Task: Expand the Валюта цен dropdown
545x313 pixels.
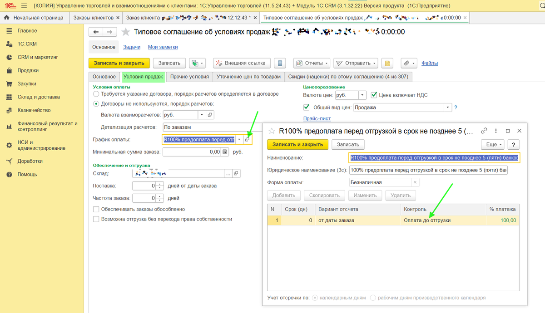Action: click(362, 95)
